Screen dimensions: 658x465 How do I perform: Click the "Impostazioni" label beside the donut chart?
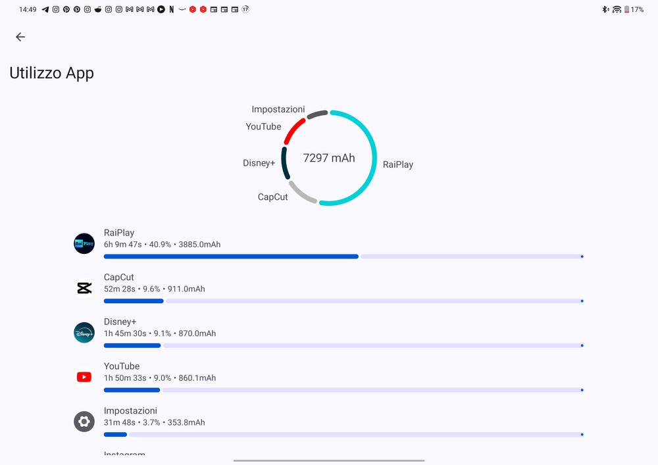pyautogui.click(x=278, y=109)
